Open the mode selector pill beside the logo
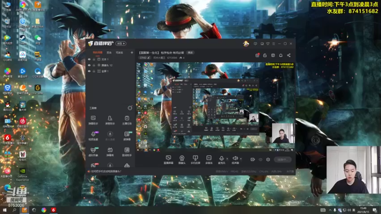 (x=121, y=43)
